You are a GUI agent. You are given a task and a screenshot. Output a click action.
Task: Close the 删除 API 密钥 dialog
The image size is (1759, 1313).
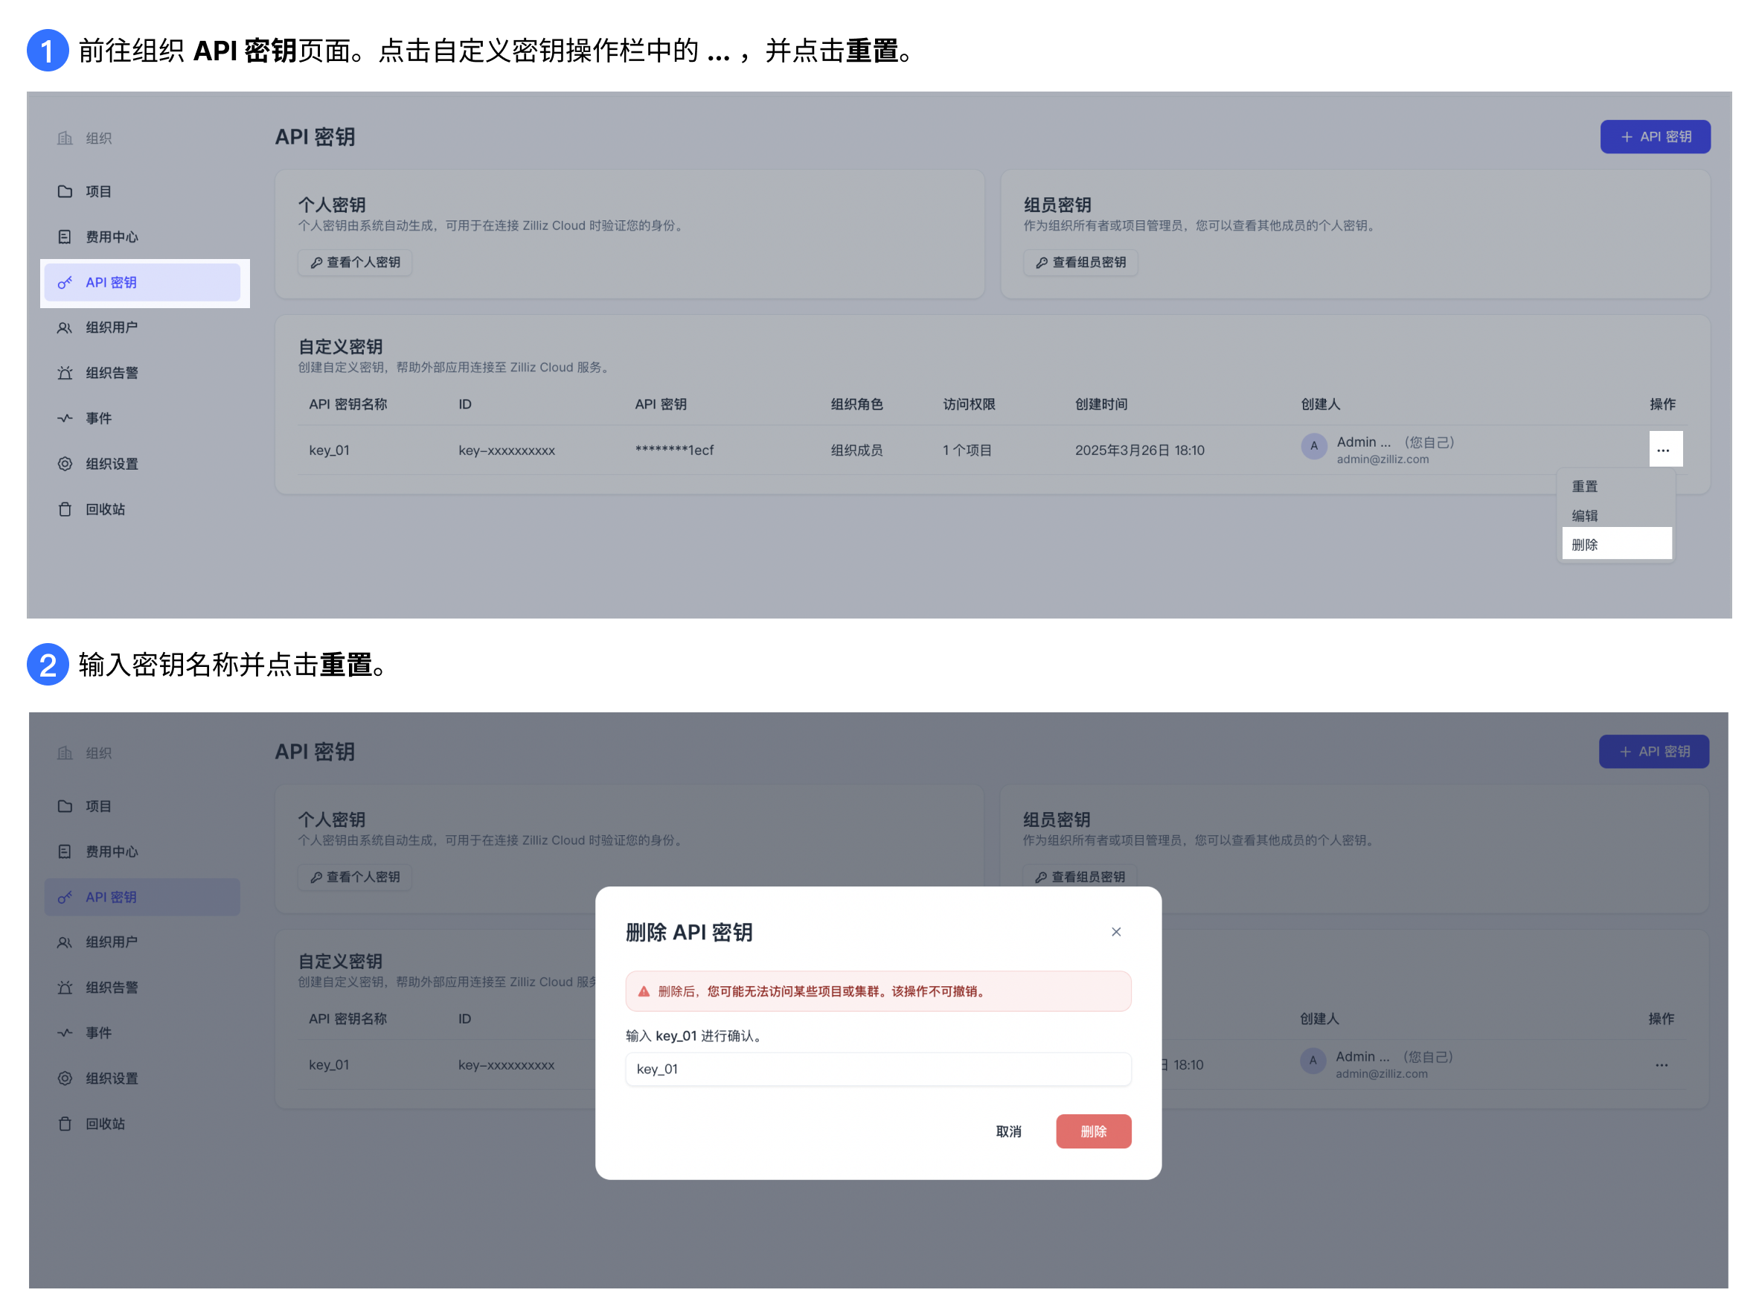1116,931
